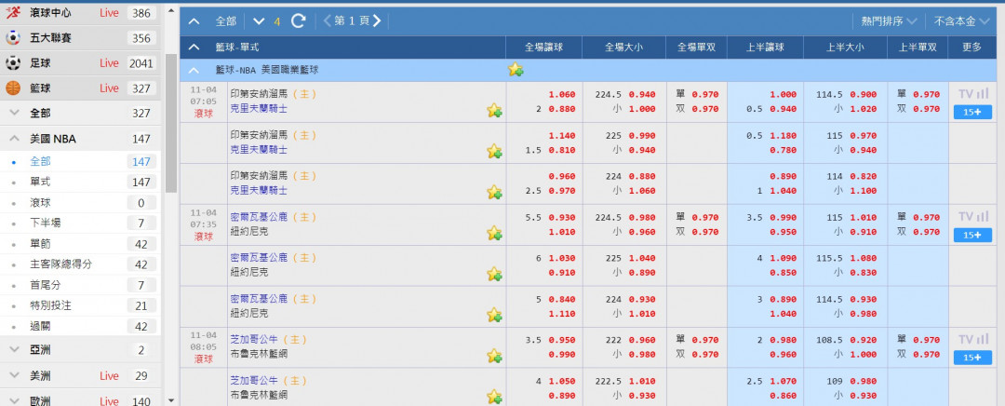Viewport: 1005px width, 406px height.
Task: Refresh the odds list with the reload icon
Action: [298, 21]
